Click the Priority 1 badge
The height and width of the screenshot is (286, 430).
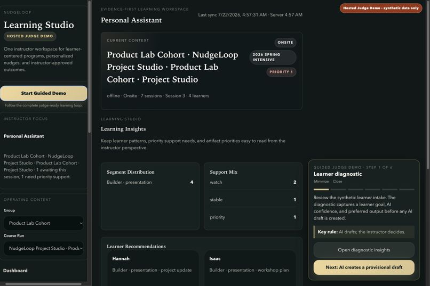(281, 72)
